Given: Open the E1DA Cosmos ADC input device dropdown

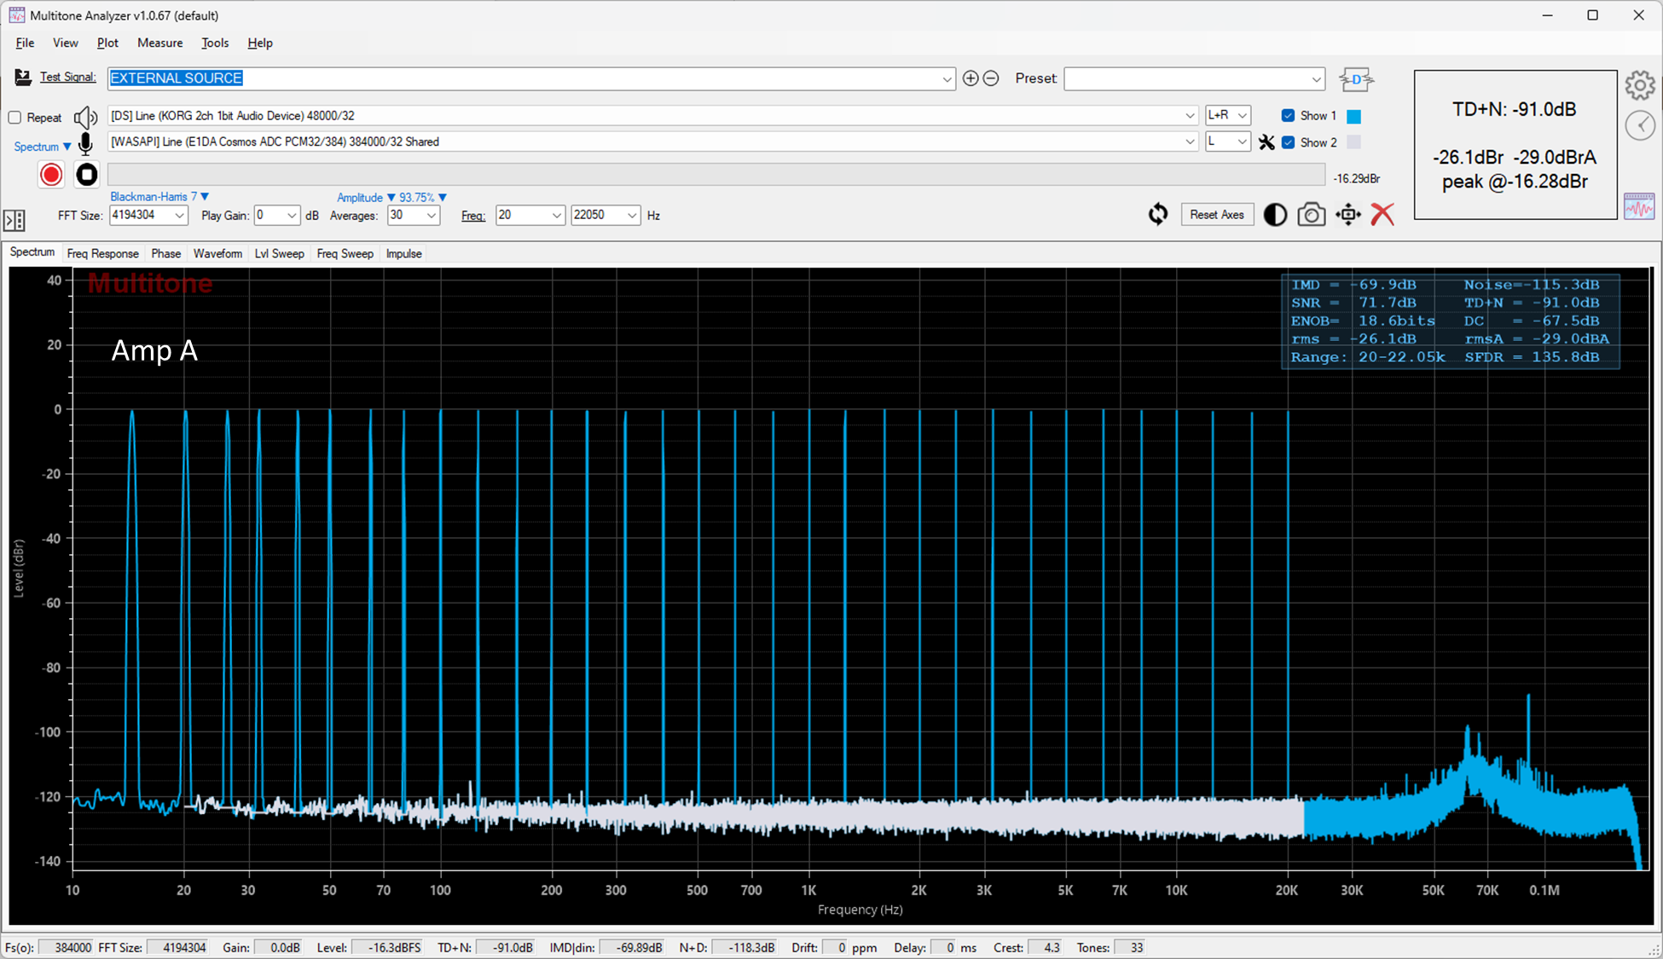Looking at the screenshot, I should click(x=1190, y=142).
